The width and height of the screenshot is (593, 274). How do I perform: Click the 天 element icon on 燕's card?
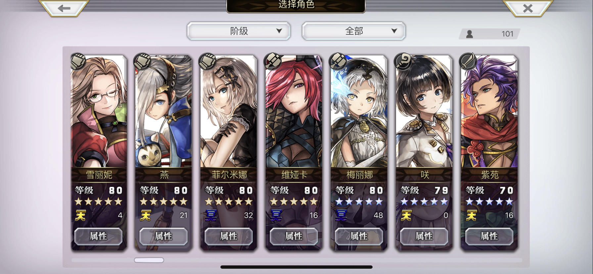click(146, 215)
